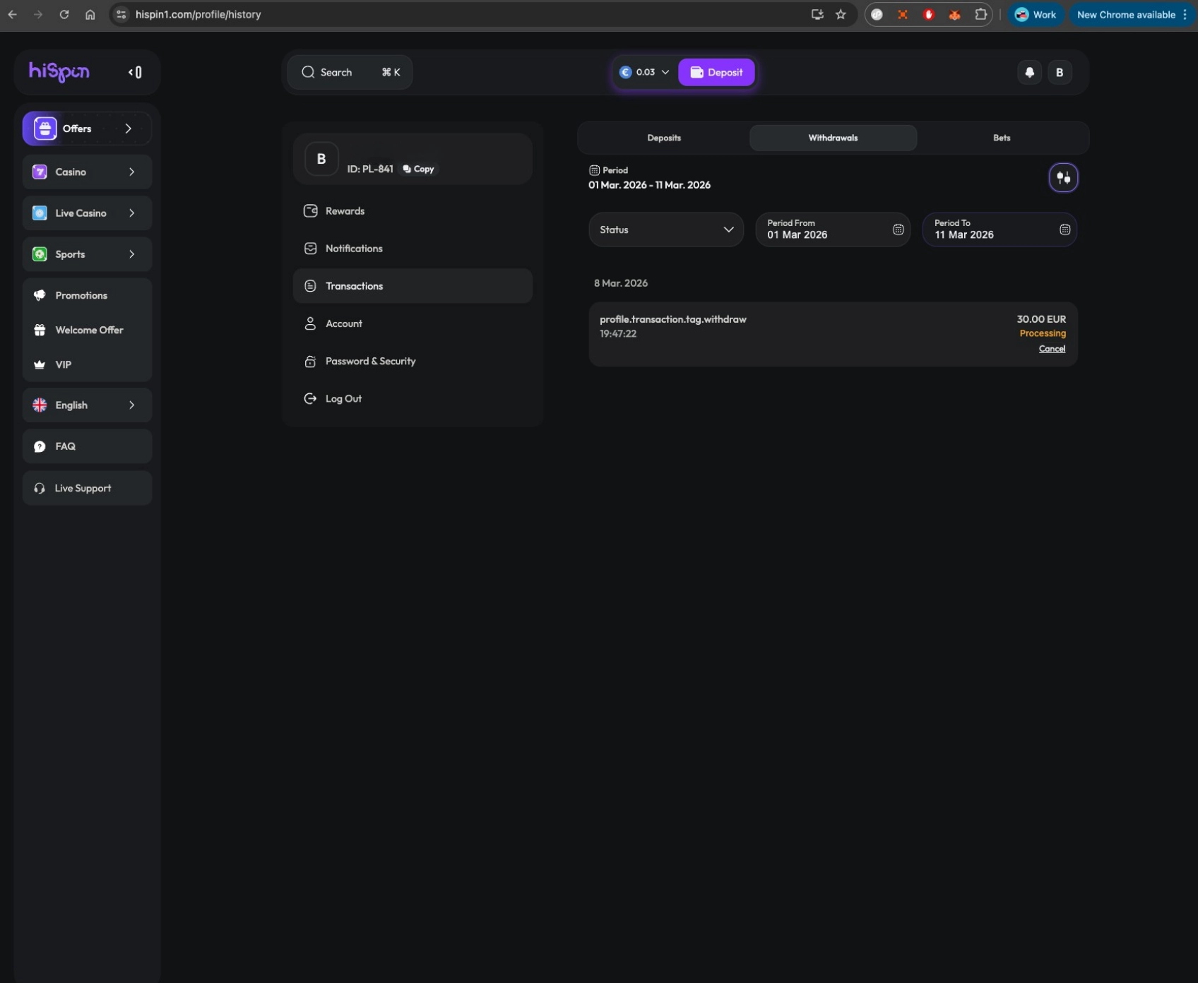Screen dimensions: 1198x983
Task: Open Chrome extensions puzzle icon
Action: (x=980, y=14)
